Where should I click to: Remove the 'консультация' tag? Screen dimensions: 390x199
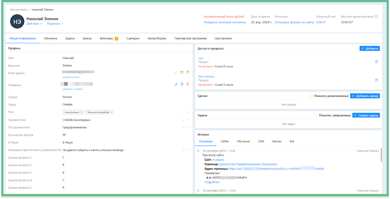(82, 112)
